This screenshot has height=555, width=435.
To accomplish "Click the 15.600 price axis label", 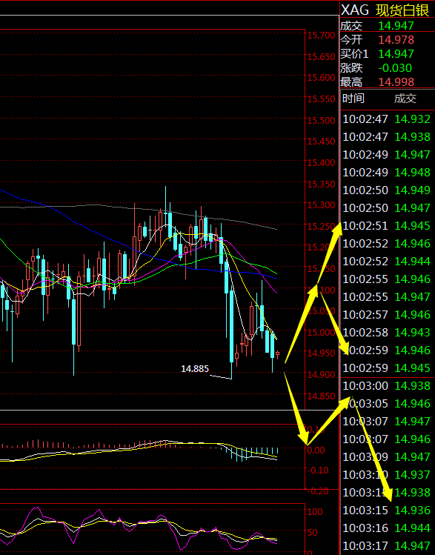I will click(321, 78).
